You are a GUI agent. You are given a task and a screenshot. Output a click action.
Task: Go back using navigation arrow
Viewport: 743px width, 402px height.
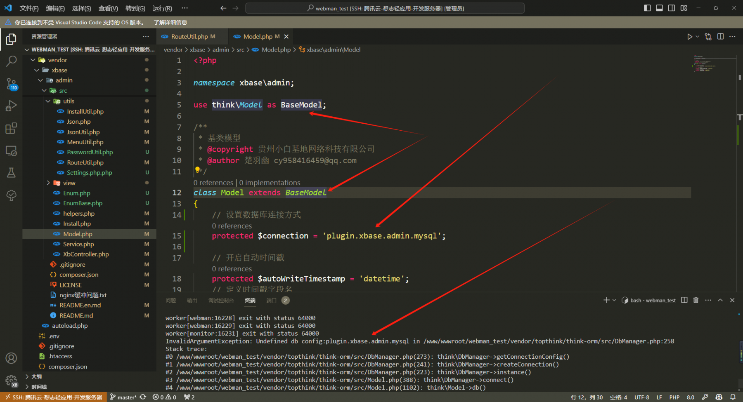click(x=223, y=8)
